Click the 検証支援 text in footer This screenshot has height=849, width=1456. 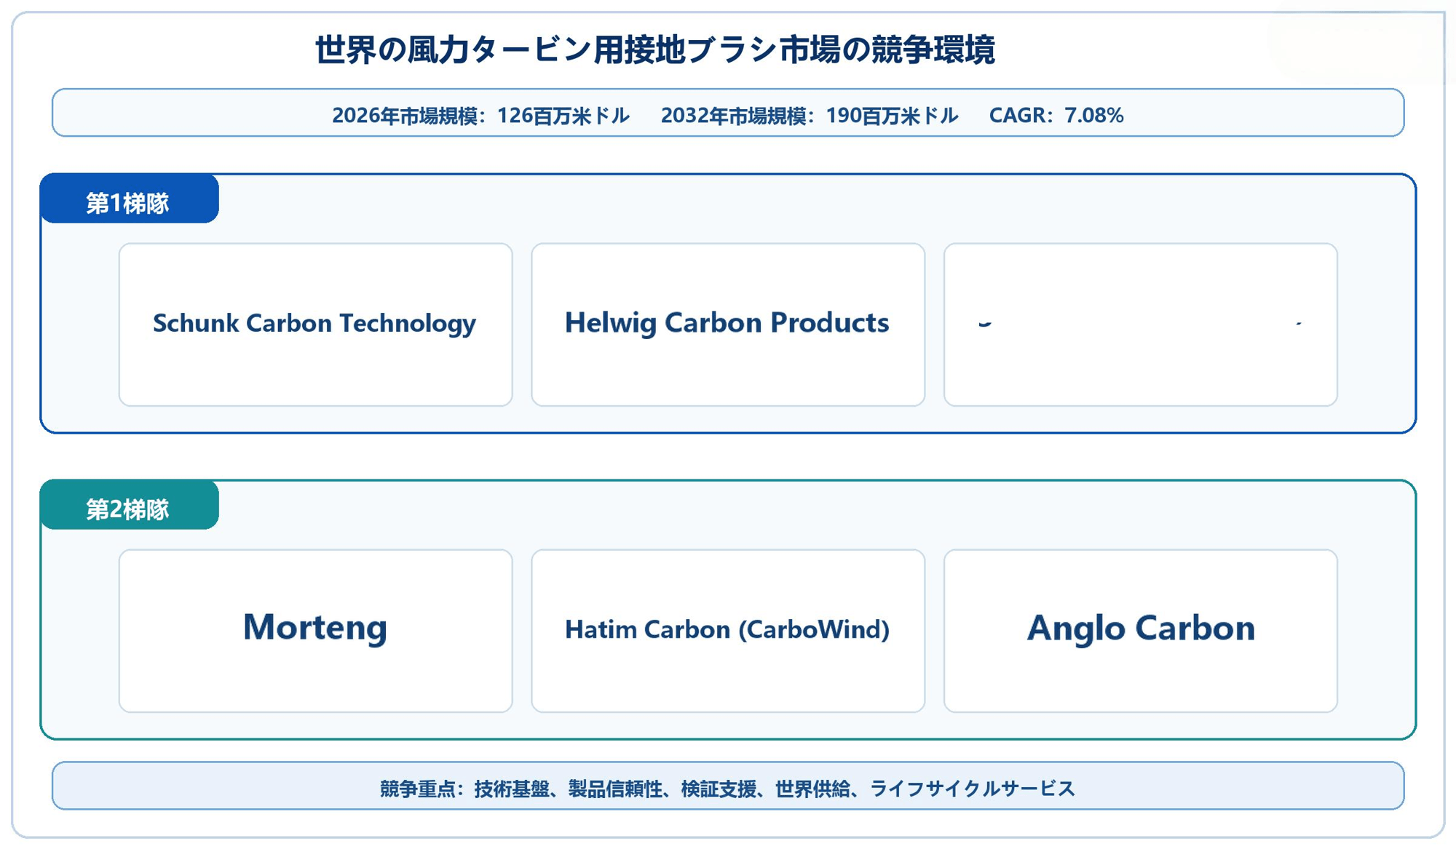click(x=719, y=789)
